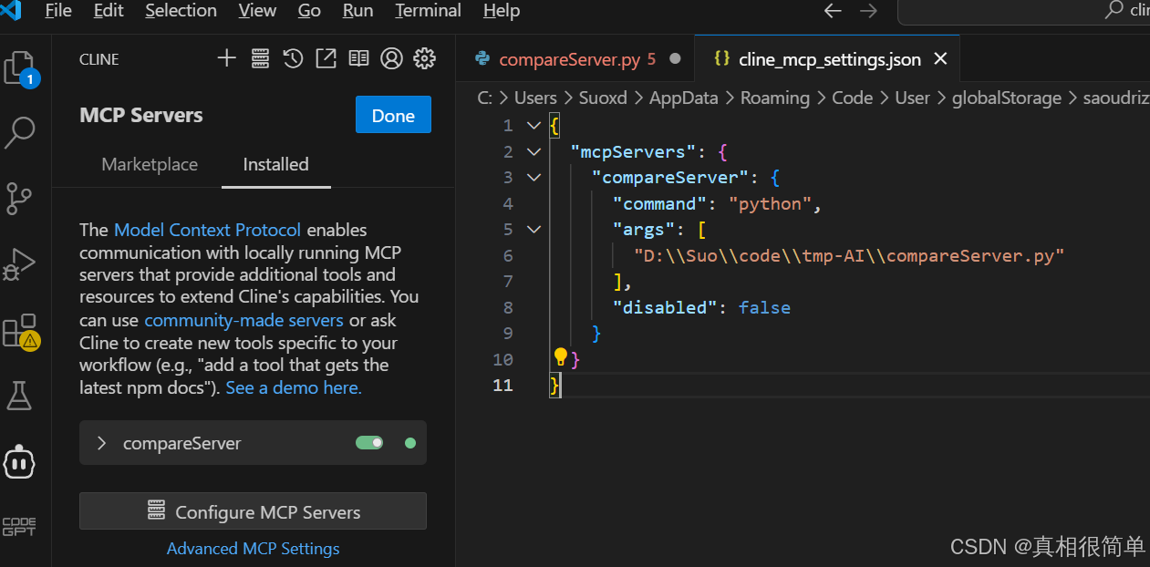Open the Selection menu
The image size is (1150, 567).
click(181, 11)
